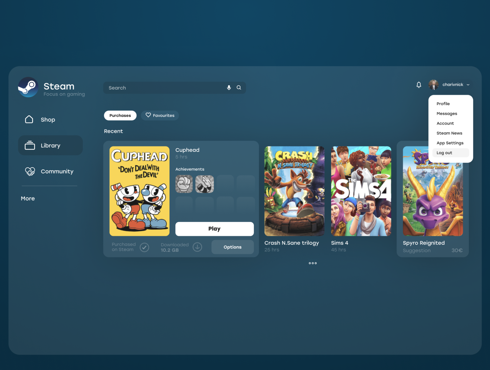Switch to the Favourites tab
Screen dimensions: 490x370
click(160, 115)
